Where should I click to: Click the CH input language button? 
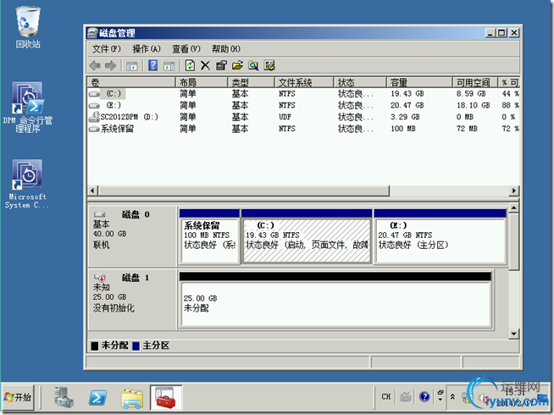(x=386, y=397)
